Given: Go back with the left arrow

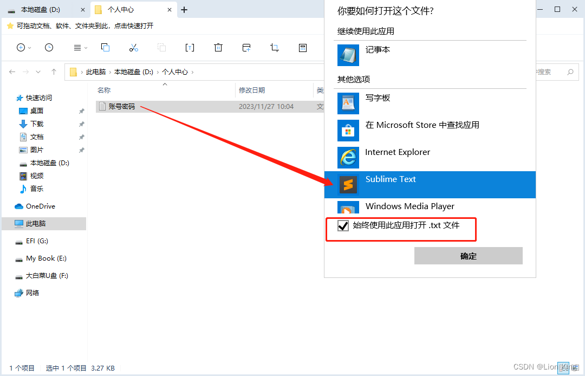Looking at the screenshot, I should tap(12, 72).
